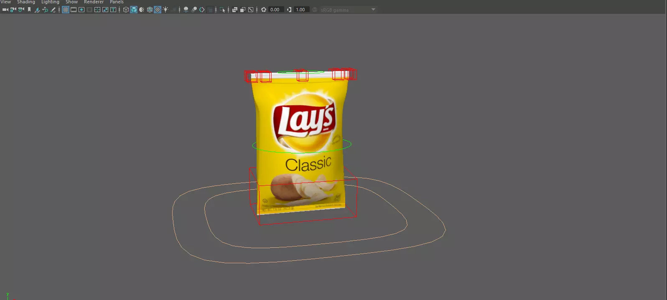667x300 pixels.
Task: Open the Renderer menu
Action: click(94, 2)
